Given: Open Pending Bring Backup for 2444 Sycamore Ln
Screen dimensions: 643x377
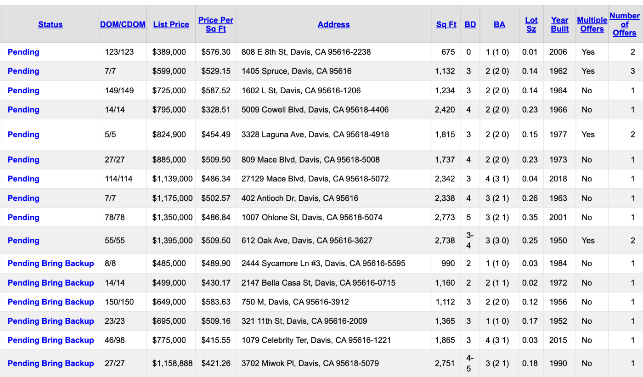Looking at the screenshot, I should coord(51,264).
